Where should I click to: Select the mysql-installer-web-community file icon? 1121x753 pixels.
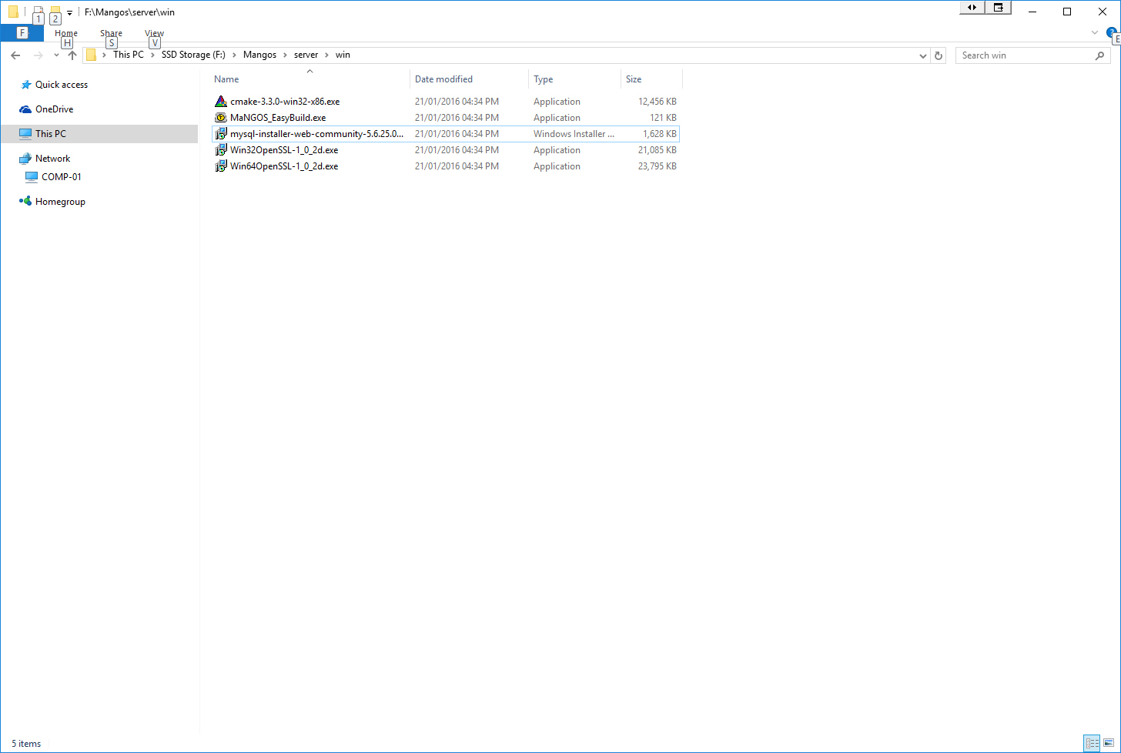pyautogui.click(x=221, y=134)
